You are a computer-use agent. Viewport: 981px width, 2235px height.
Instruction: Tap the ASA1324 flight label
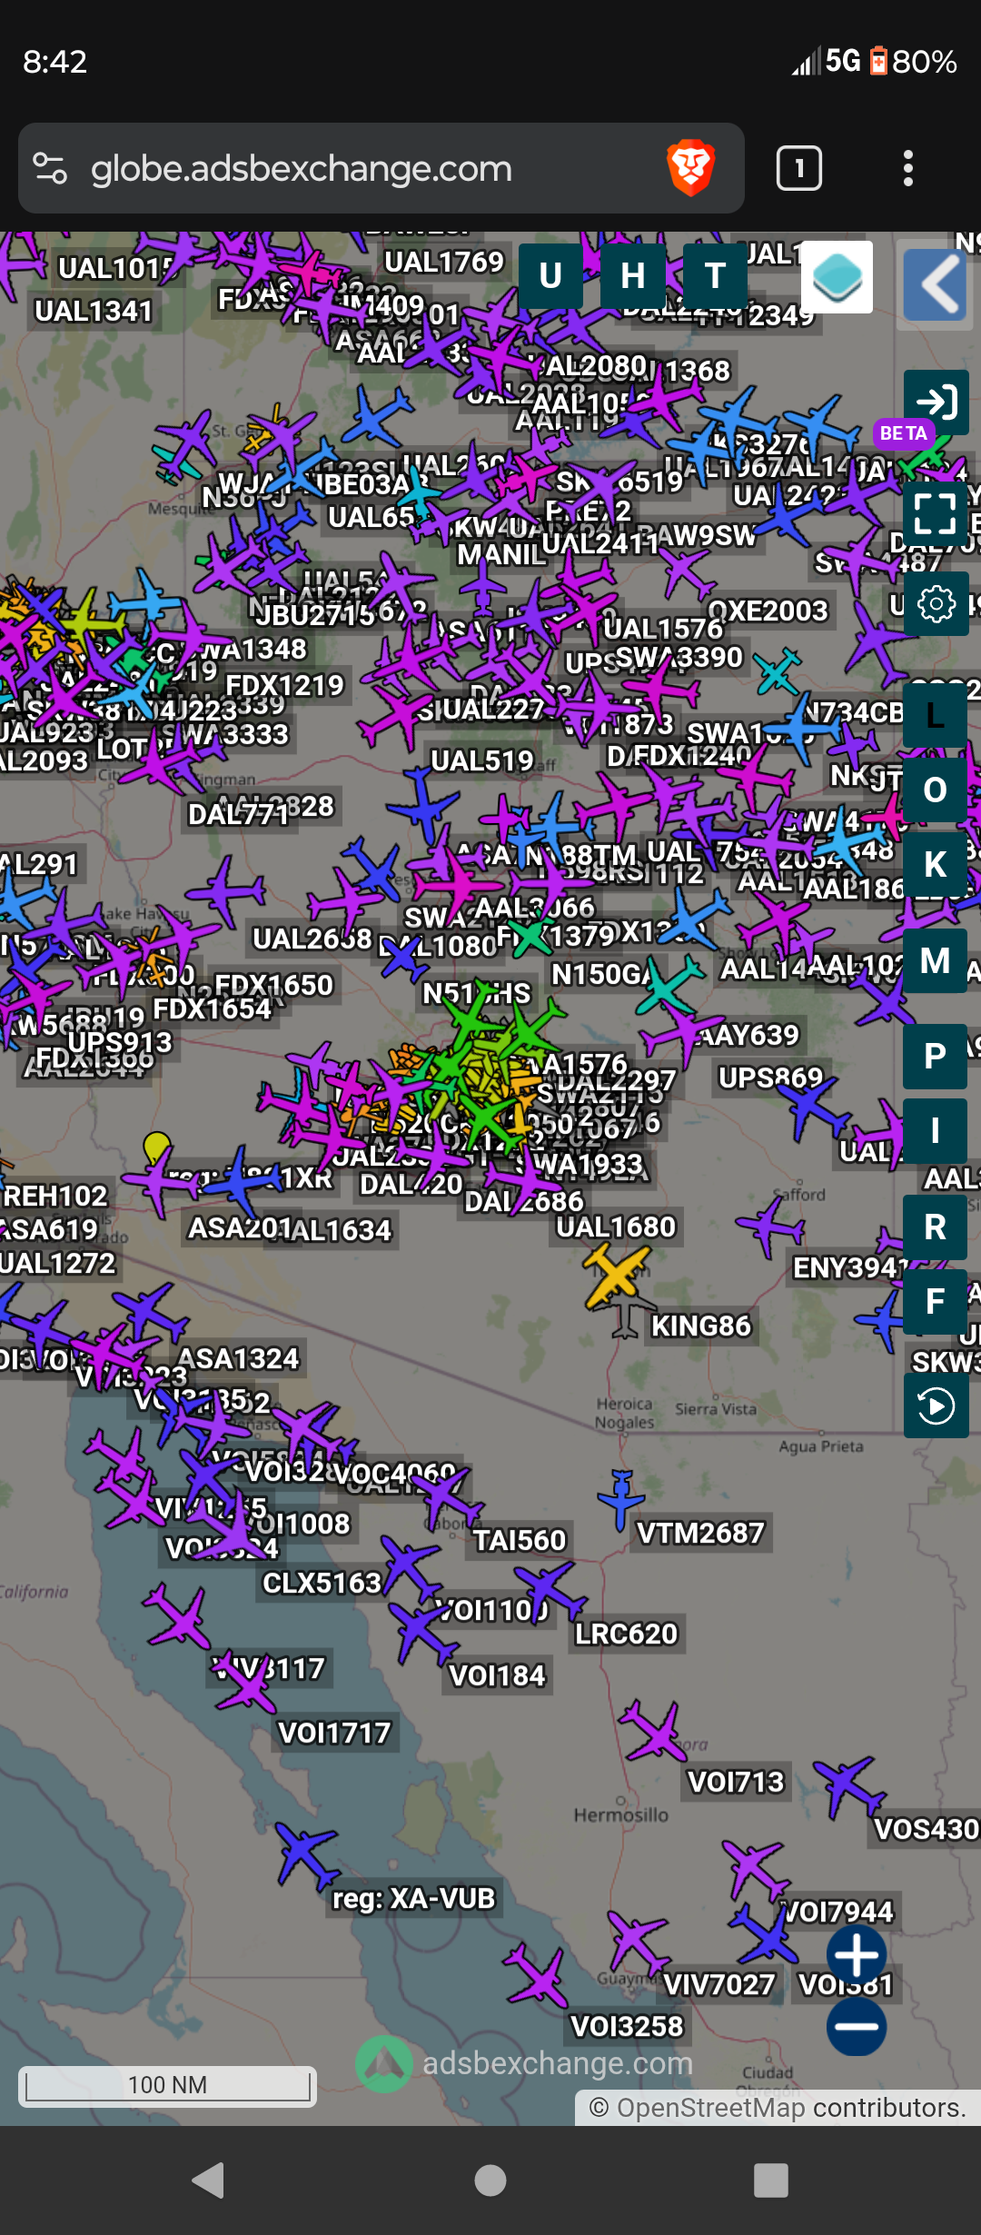click(238, 1357)
